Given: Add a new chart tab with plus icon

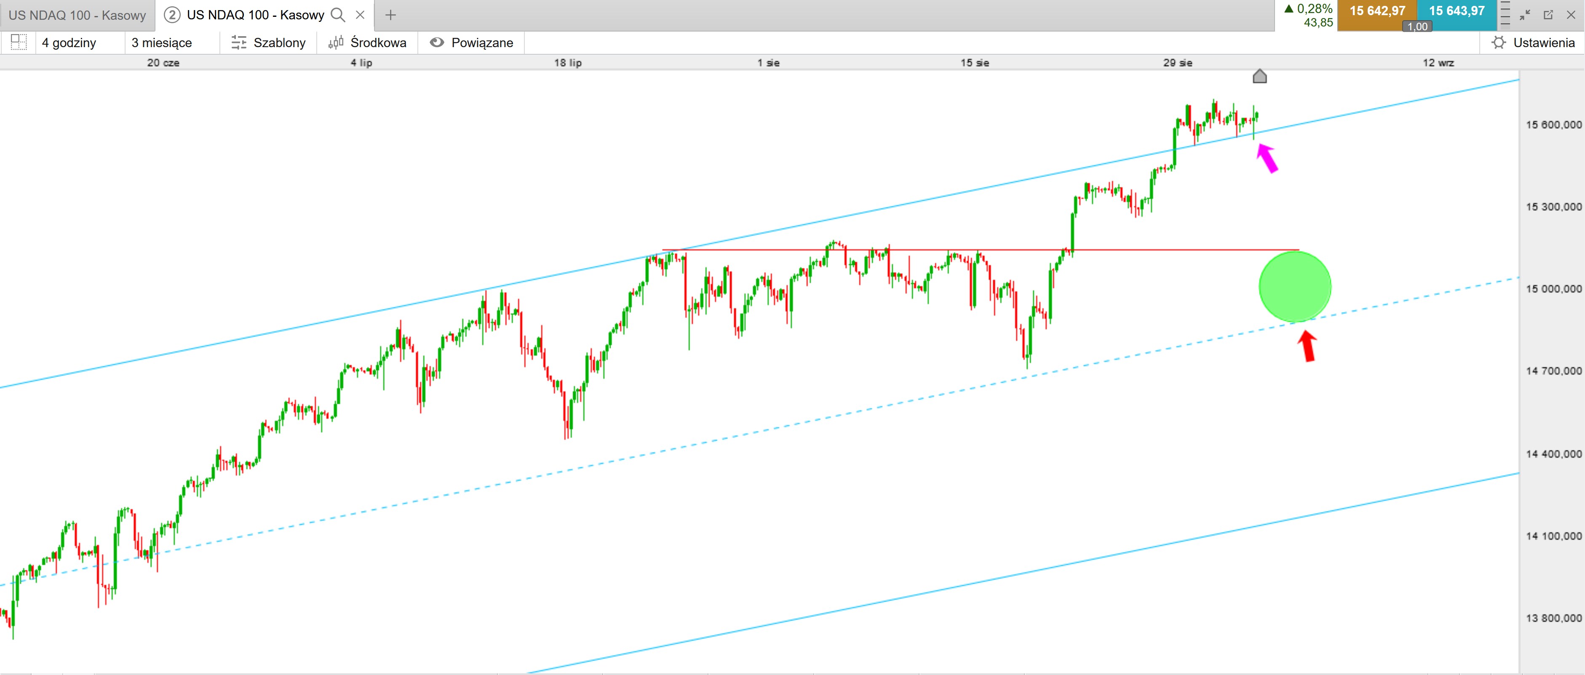Looking at the screenshot, I should (x=390, y=15).
